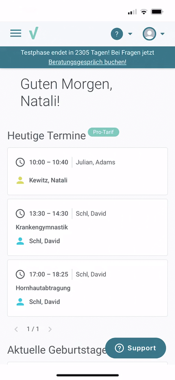Open the help question mark icon
The image size is (175, 380).
point(117,34)
